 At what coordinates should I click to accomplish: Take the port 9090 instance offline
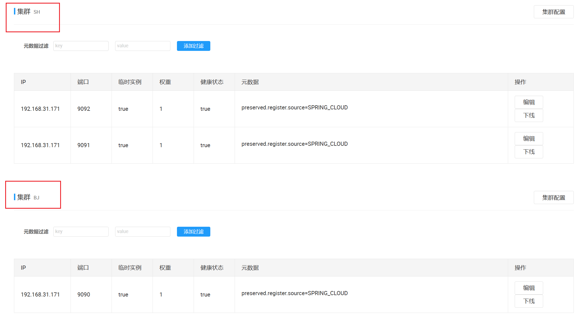(528, 301)
